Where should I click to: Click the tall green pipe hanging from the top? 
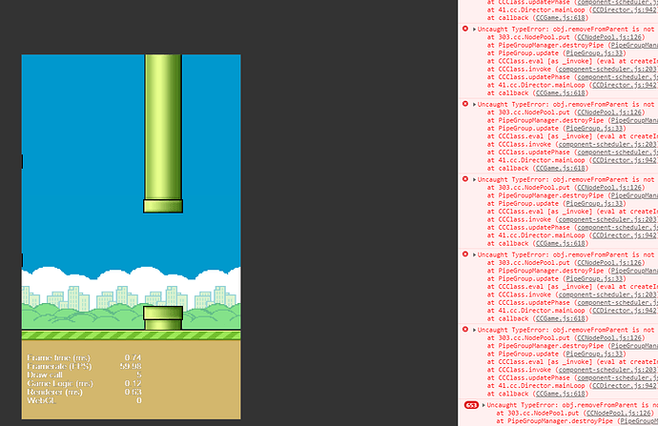point(163,133)
